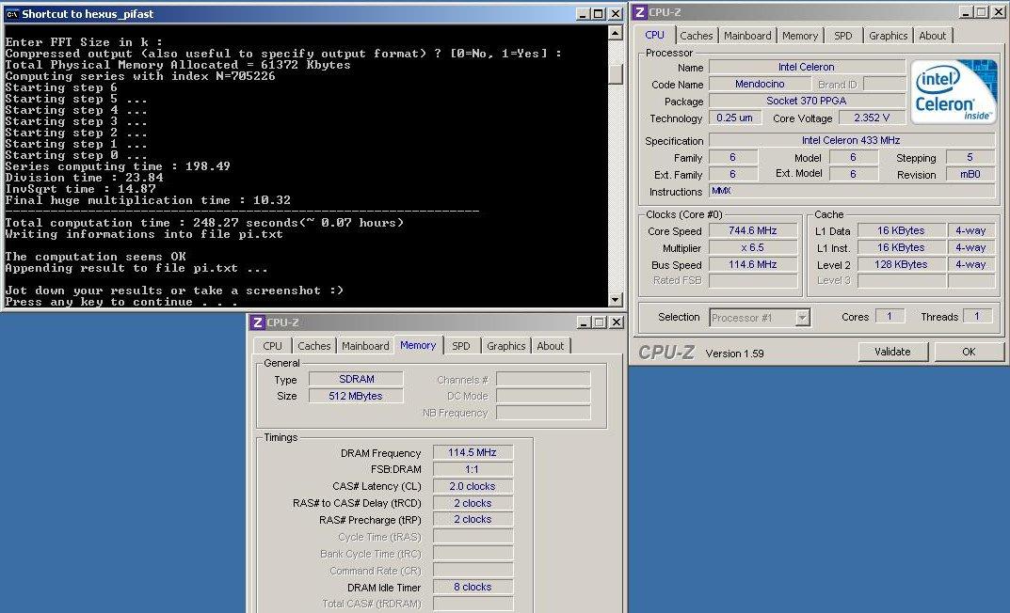Click the memory Type value 'SDRAM'
The height and width of the screenshot is (613, 1010).
pyautogui.click(x=356, y=380)
